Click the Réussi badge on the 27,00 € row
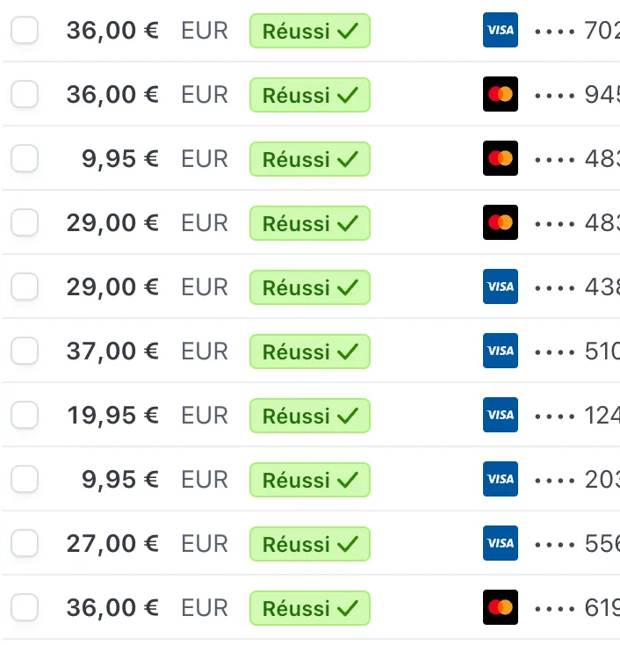 tap(310, 544)
